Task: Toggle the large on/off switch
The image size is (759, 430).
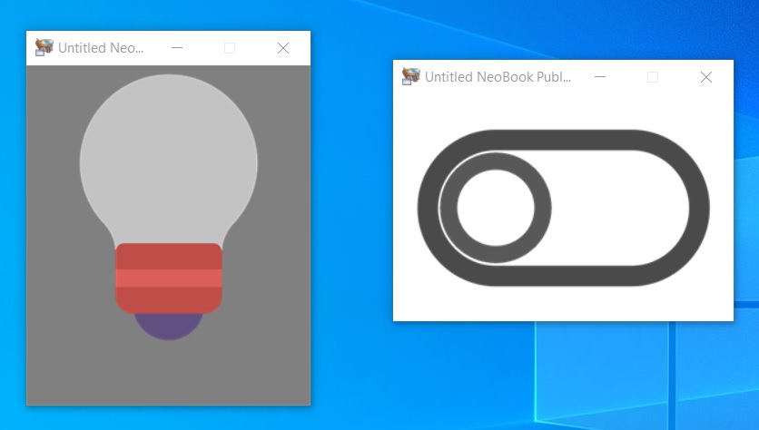Action: 564,208
